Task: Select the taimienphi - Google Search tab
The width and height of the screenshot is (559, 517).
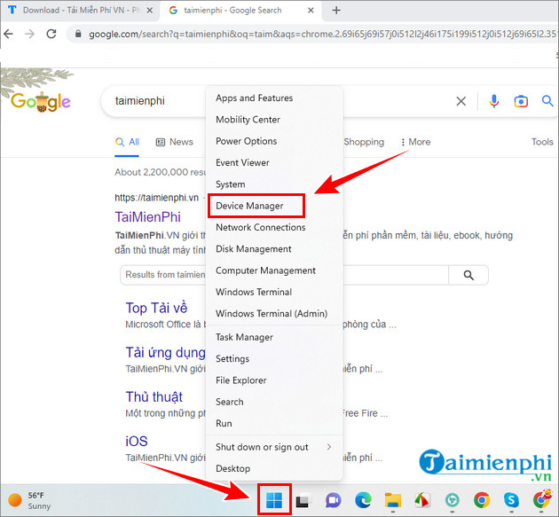Action: [x=241, y=11]
